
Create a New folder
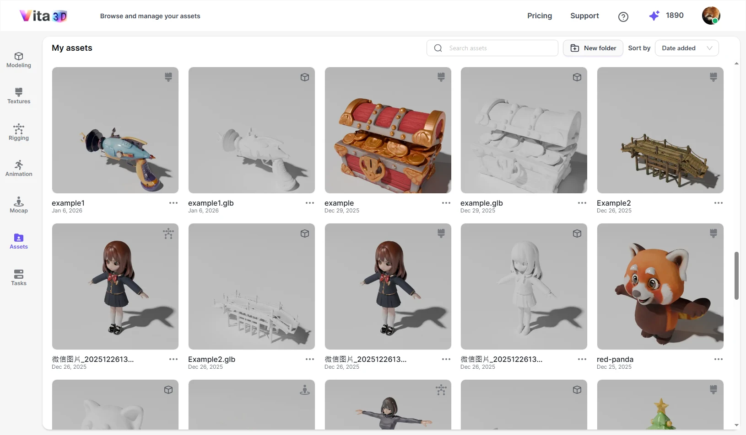point(593,48)
